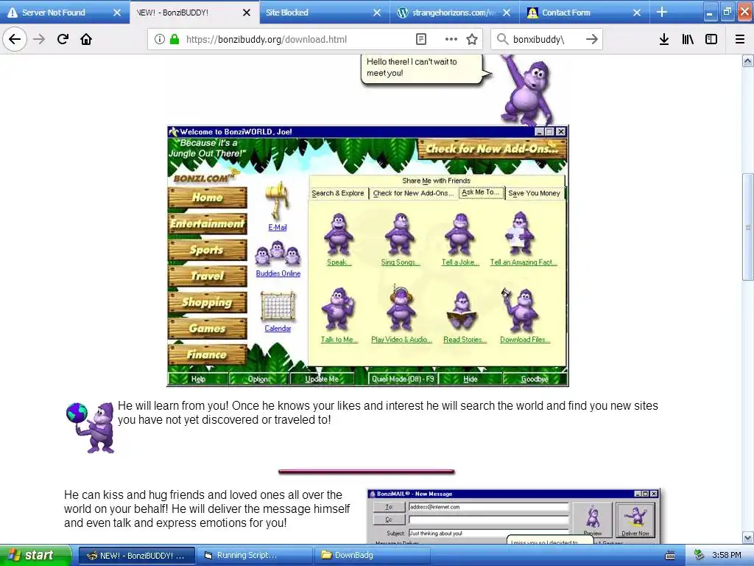The height and width of the screenshot is (566, 754).
Task: Open the hamburger application menu
Action: [740, 39]
